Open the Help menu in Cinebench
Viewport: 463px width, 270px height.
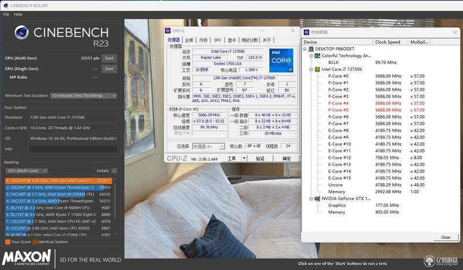pyautogui.click(x=18, y=14)
